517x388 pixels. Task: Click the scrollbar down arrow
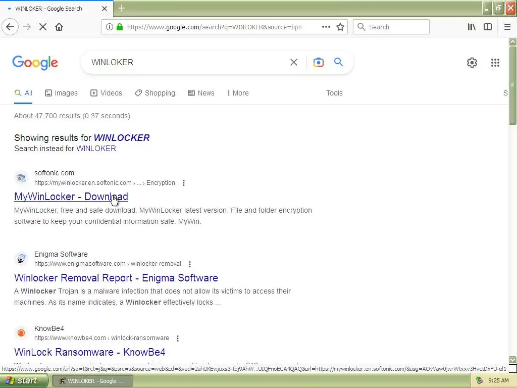coord(512,359)
